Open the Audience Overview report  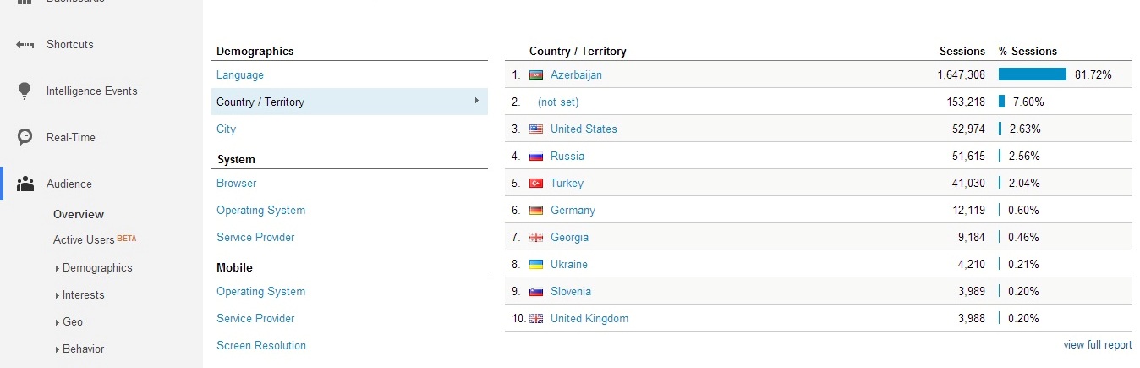click(79, 214)
